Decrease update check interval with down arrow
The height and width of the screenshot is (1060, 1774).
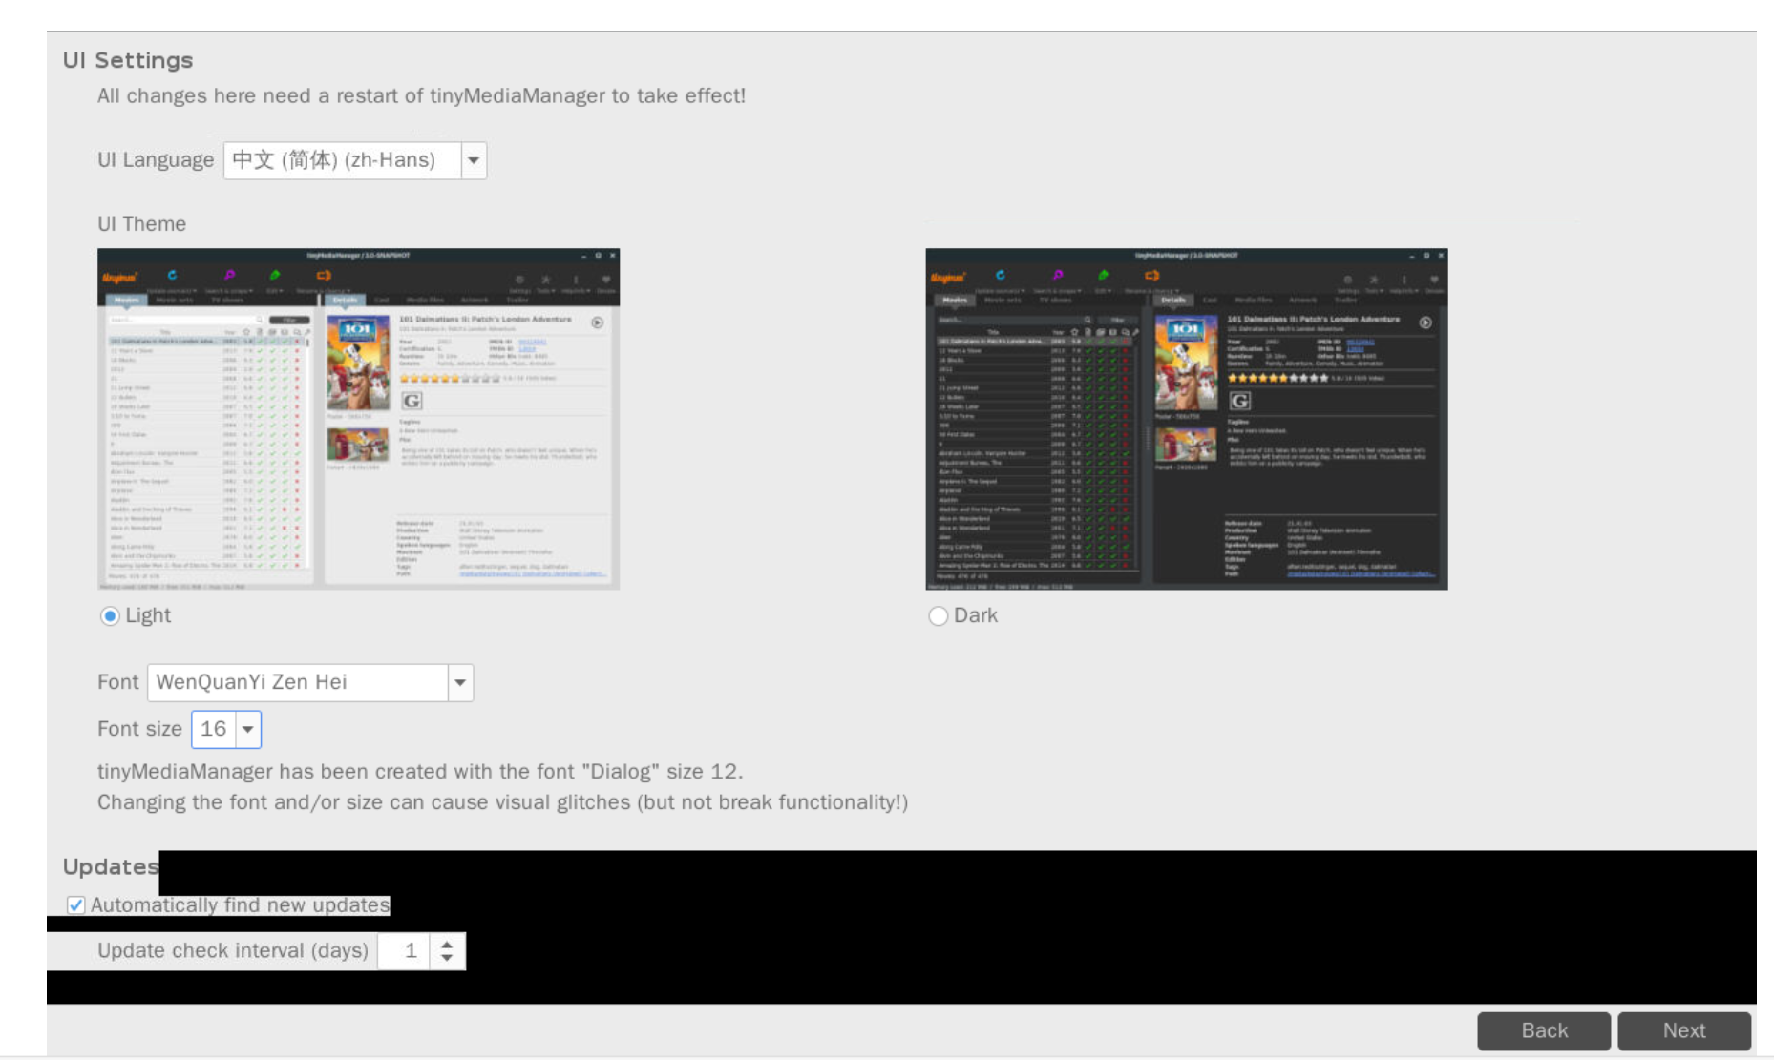(447, 958)
